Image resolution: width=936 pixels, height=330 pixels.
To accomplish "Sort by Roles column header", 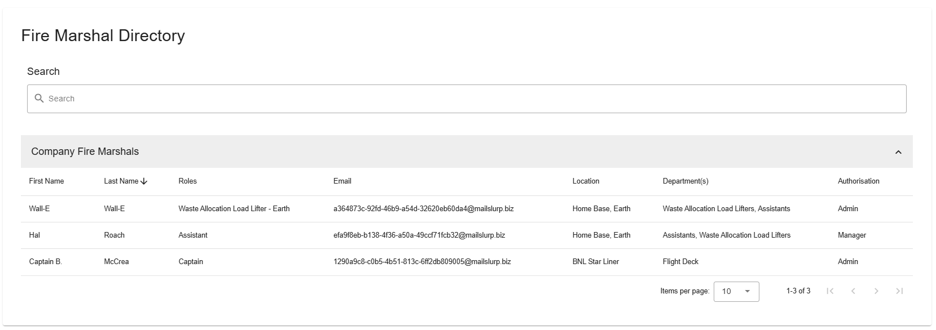I will click(187, 181).
